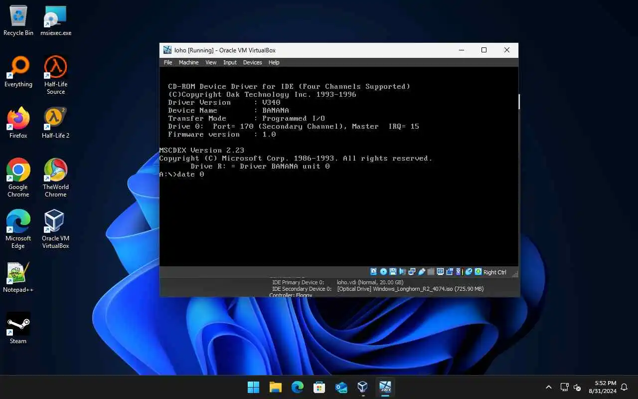Open File Explorer from the taskbar
Viewport: 638px width, 399px height.
[x=276, y=387]
